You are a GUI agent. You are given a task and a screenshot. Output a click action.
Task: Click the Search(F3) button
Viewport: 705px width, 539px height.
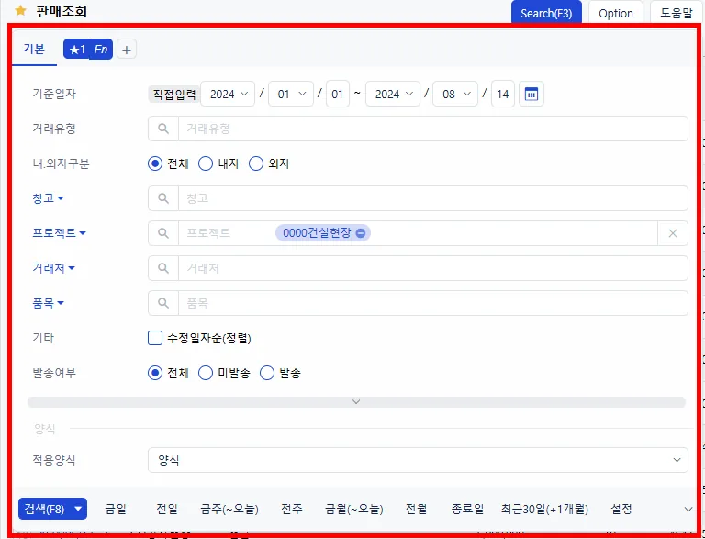tap(546, 13)
